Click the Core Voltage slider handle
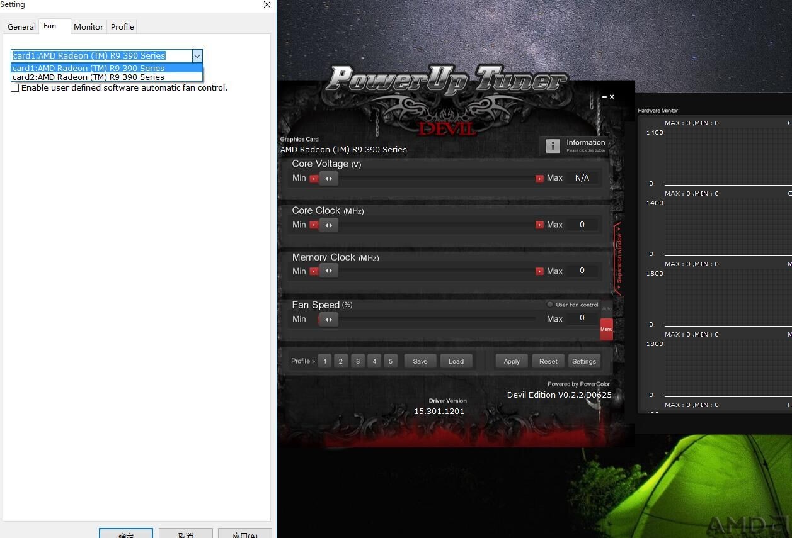Viewport: 792px width, 538px height. [x=328, y=179]
